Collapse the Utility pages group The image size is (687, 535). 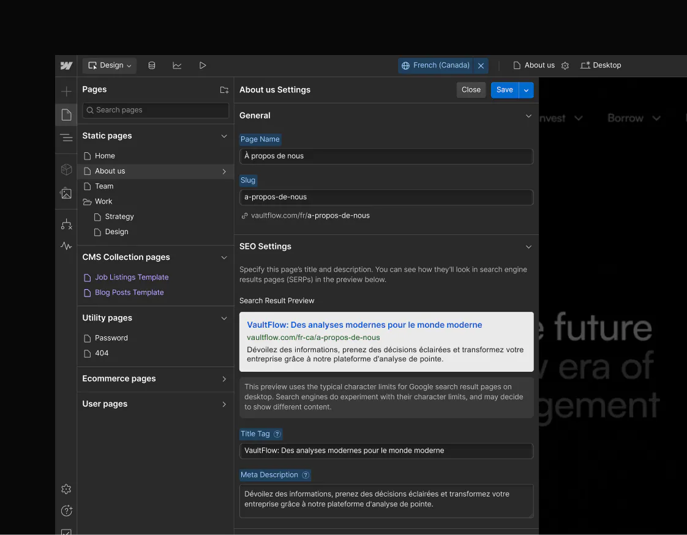tap(224, 318)
